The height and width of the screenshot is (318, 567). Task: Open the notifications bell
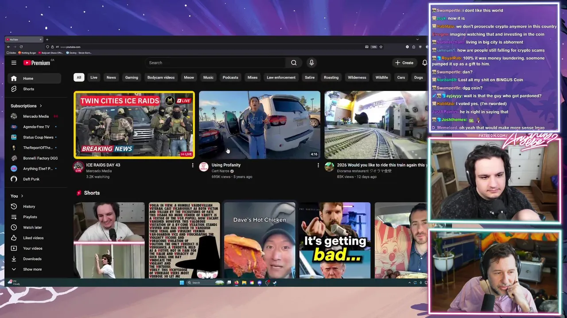tap(424, 63)
